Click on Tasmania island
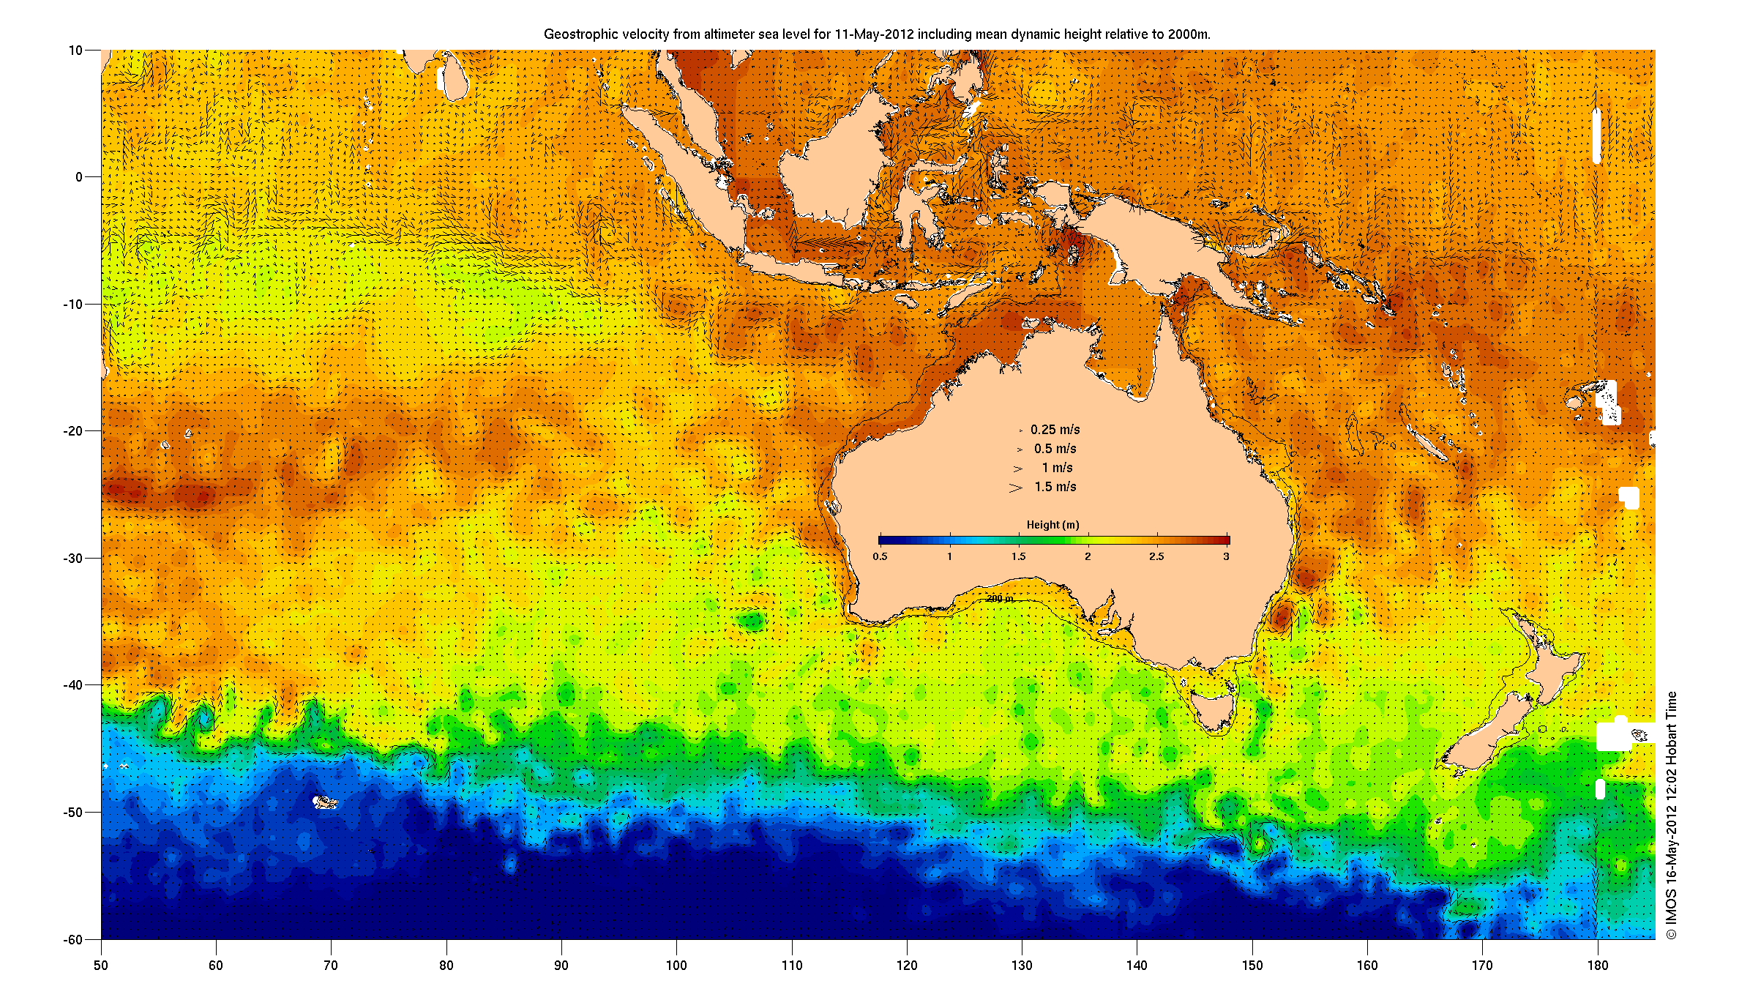 (x=1215, y=712)
